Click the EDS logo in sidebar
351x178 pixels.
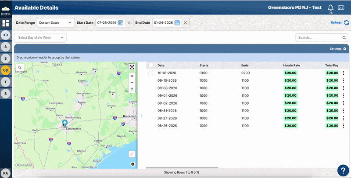[6, 11]
